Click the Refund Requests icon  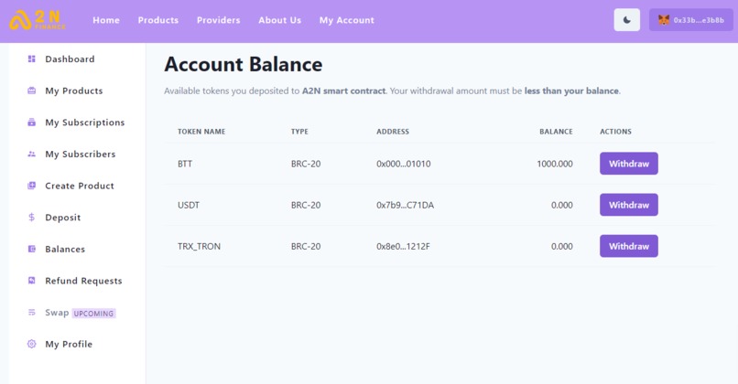click(x=31, y=280)
